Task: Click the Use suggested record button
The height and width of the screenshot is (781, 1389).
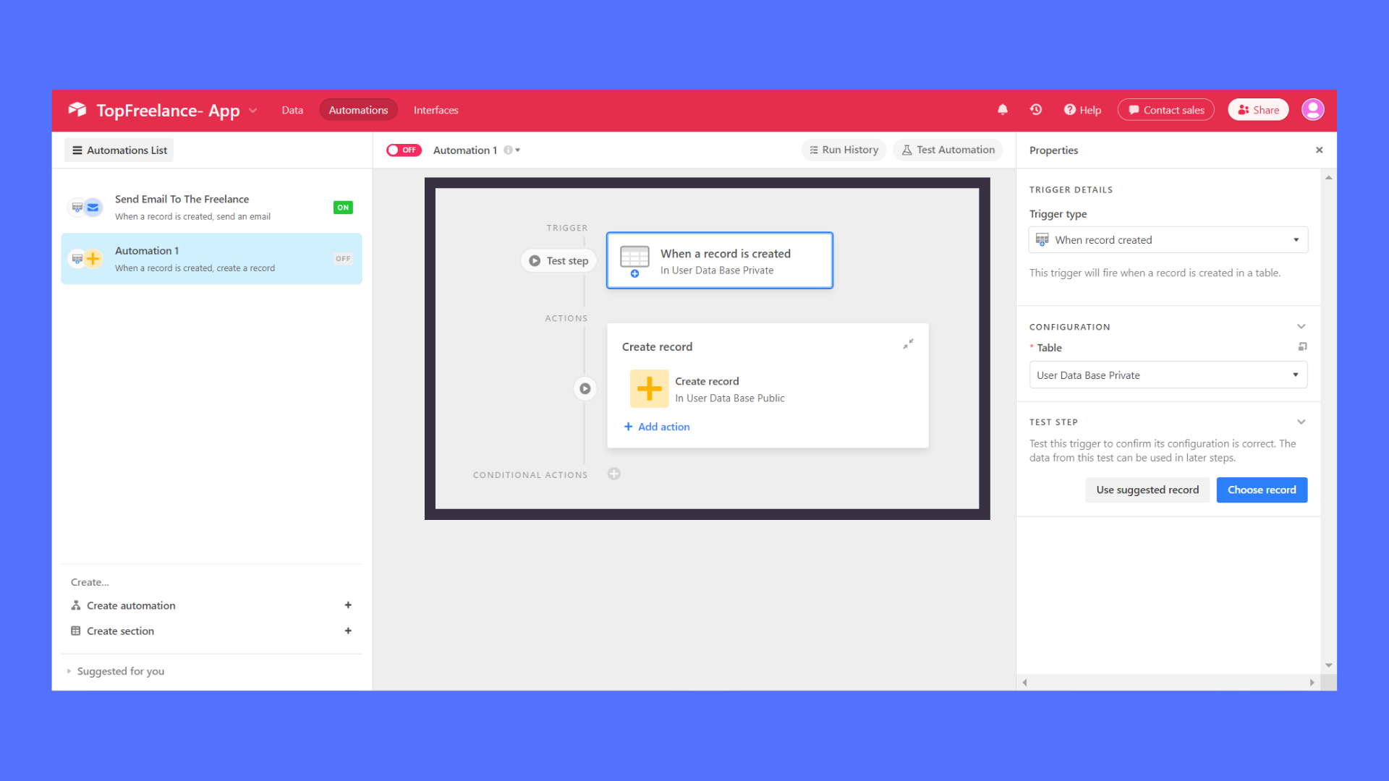Action: [1147, 489]
